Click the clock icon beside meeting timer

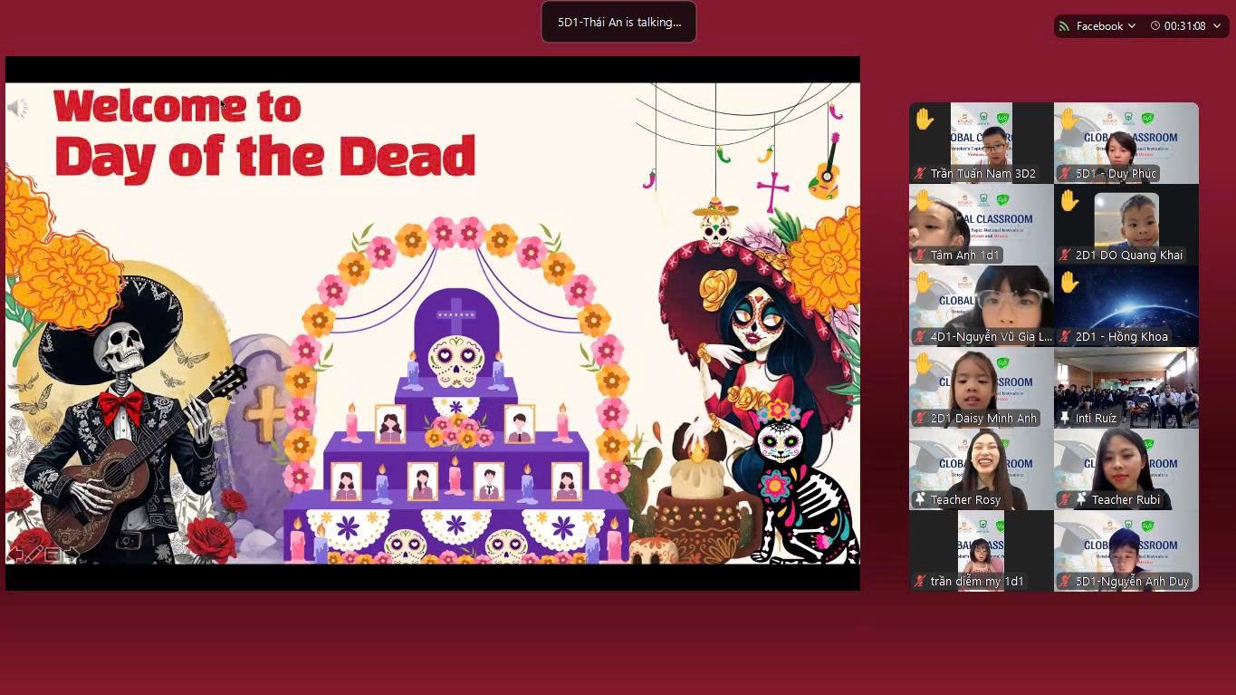tap(1155, 26)
